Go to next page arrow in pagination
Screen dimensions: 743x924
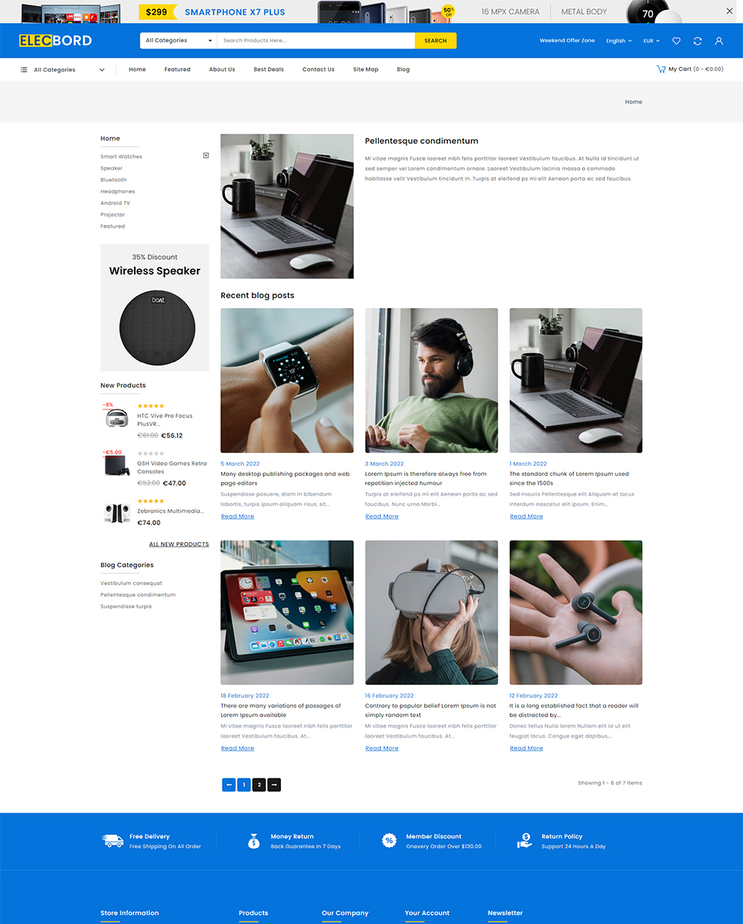[x=274, y=785]
